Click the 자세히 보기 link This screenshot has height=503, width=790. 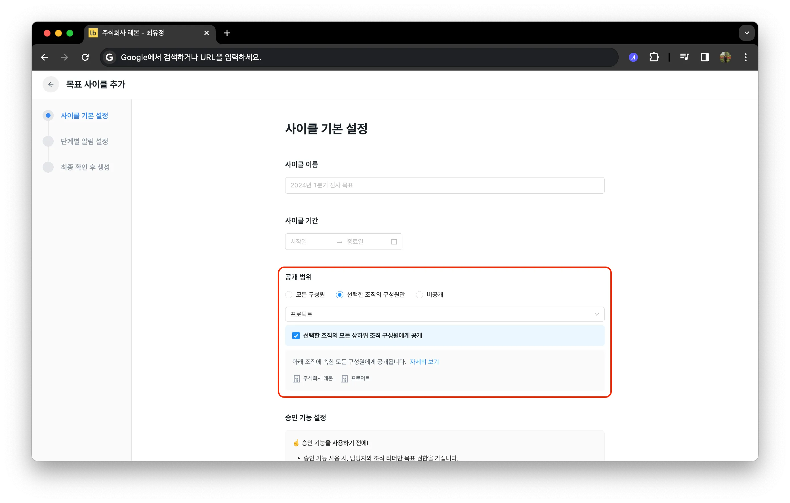(x=424, y=362)
